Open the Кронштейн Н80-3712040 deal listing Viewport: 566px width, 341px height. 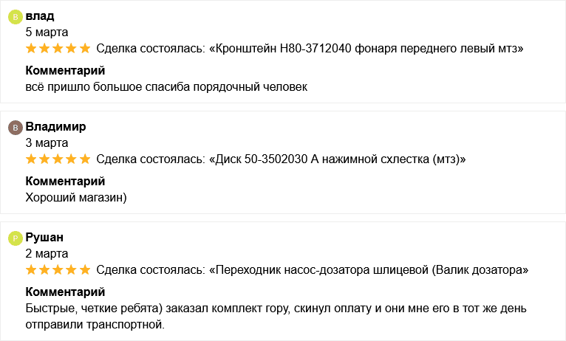point(366,49)
